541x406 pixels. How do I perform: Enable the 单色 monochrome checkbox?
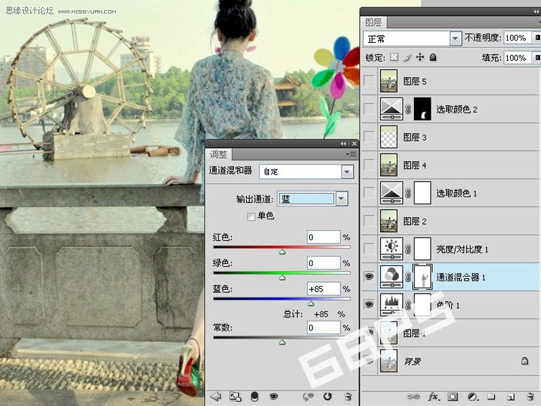pyautogui.click(x=251, y=217)
